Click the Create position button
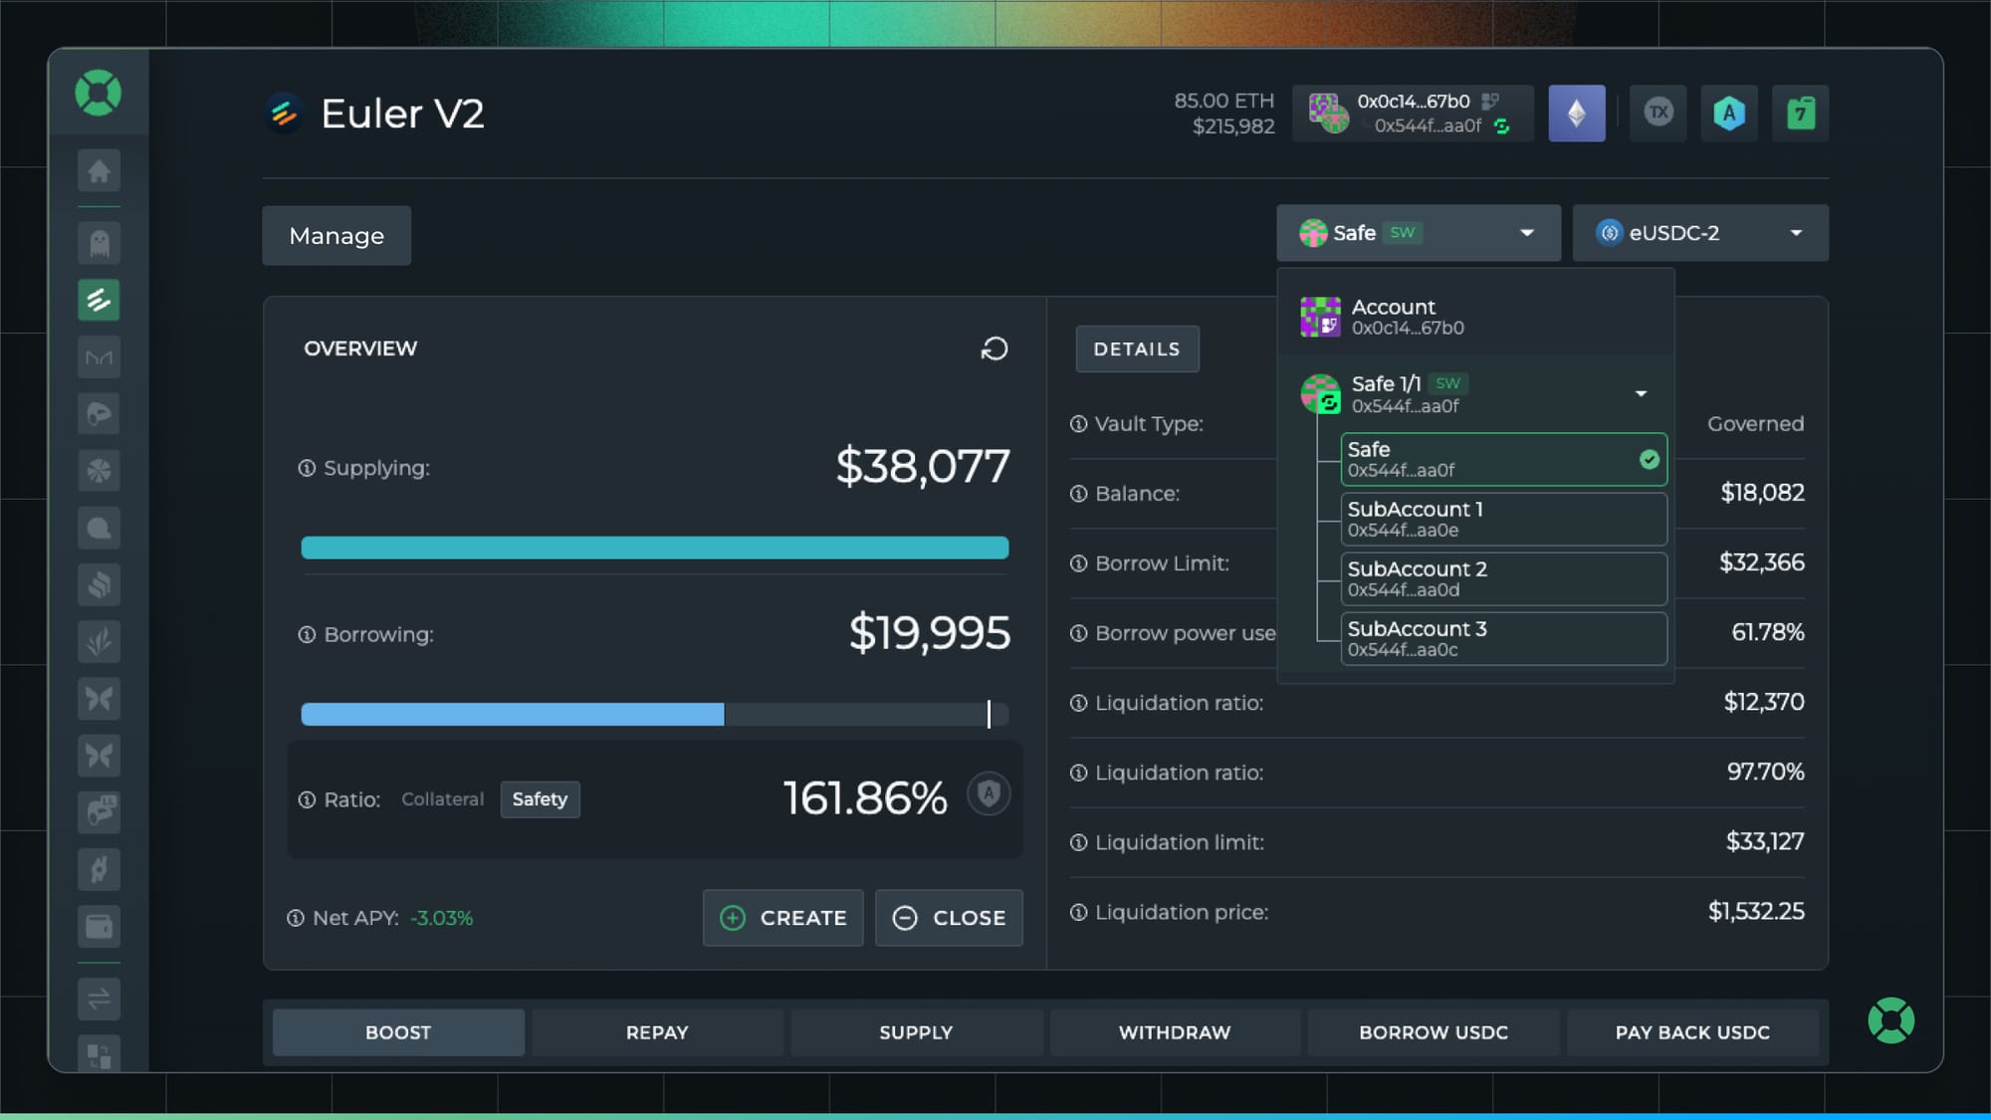This screenshot has width=1991, height=1120. coord(783,918)
